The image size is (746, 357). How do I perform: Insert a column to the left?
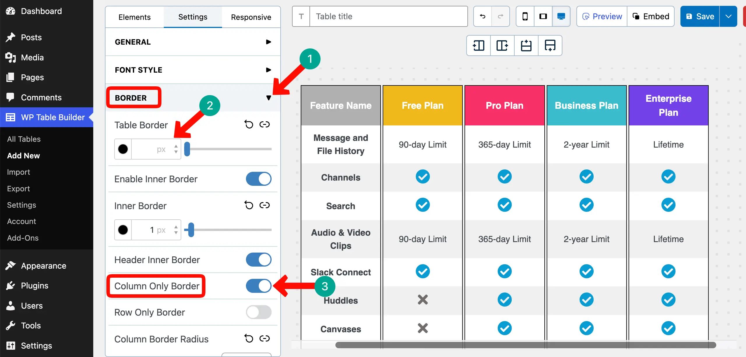(x=478, y=45)
